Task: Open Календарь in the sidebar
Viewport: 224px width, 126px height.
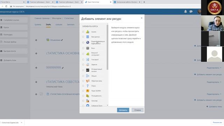Action: 14,35
